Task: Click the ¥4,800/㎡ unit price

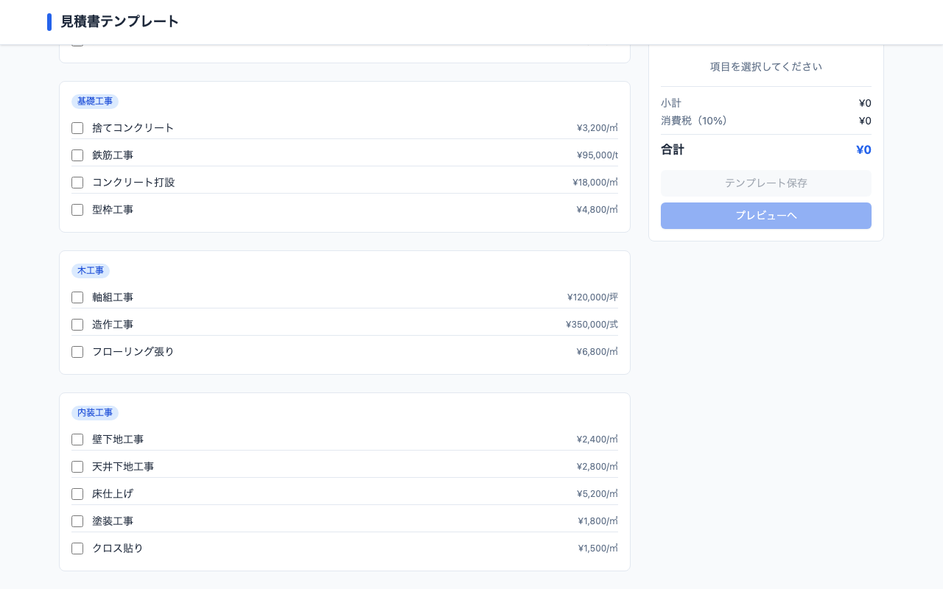Action: pos(597,210)
